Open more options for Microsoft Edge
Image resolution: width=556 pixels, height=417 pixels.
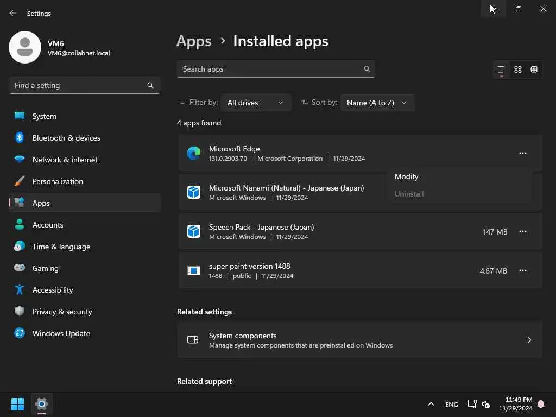523,153
